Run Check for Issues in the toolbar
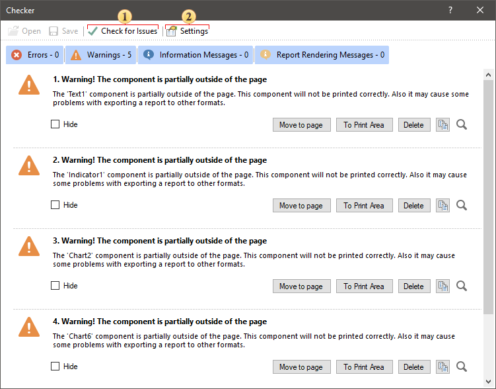The image size is (496, 389). pyautogui.click(x=123, y=31)
